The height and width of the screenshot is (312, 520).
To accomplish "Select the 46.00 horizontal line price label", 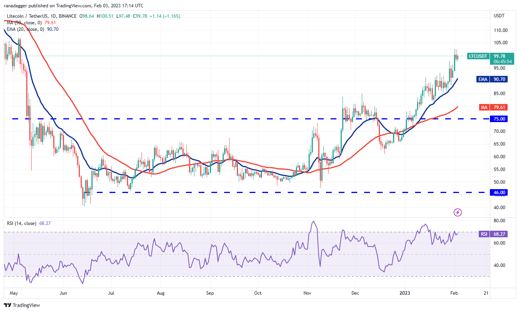I will (x=498, y=192).
